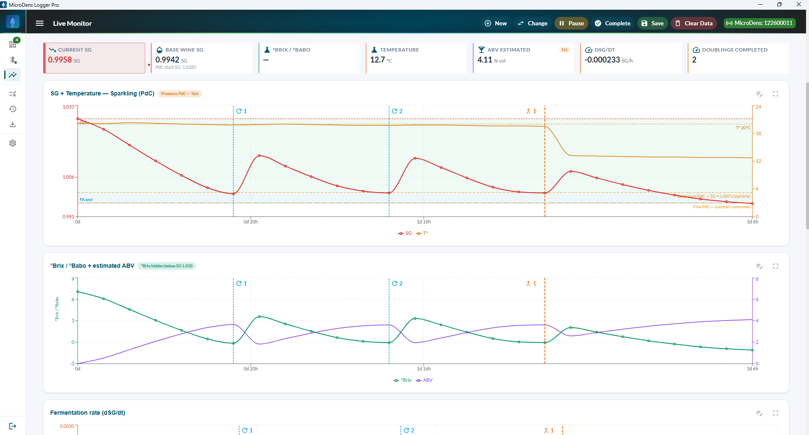
Task: Toggle the SG series in chart legend
Action: (x=405, y=233)
